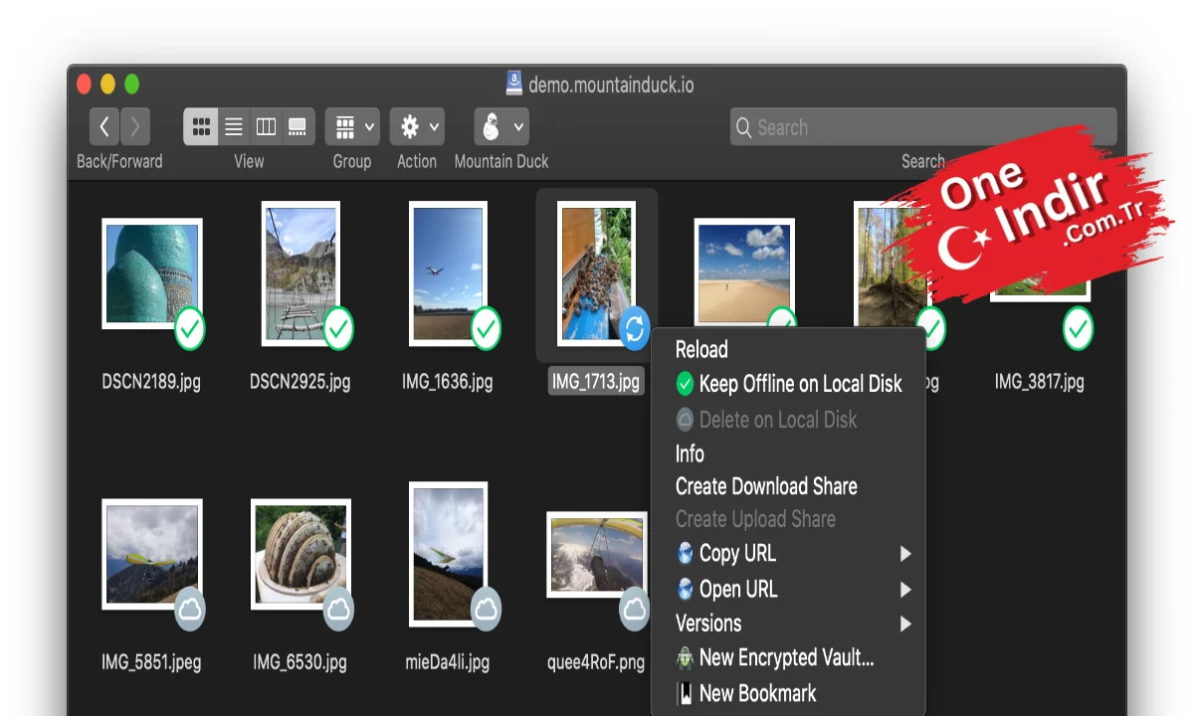
Task: Click the cloud badge on quee4RoF.png
Action: click(x=634, y=610)
